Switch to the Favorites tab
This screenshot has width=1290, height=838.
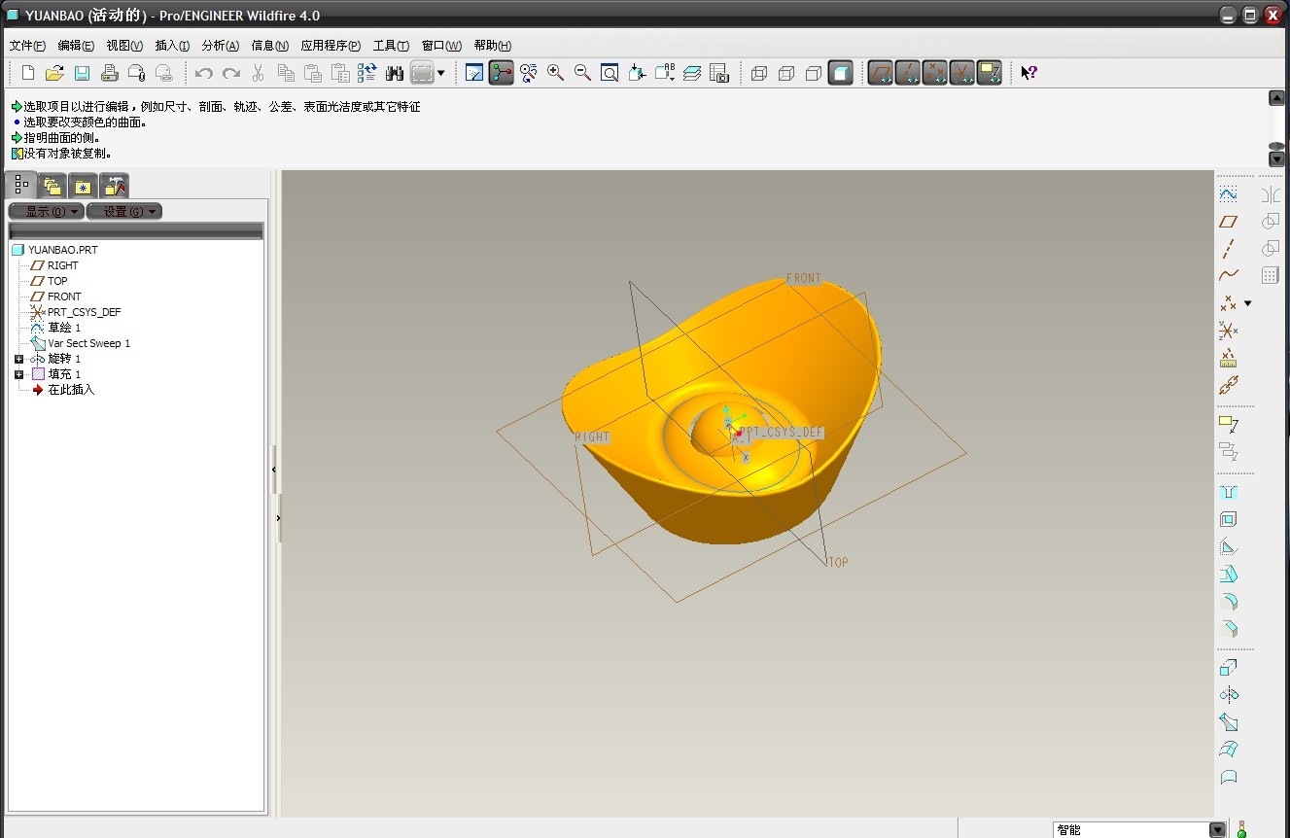(83, 186)
